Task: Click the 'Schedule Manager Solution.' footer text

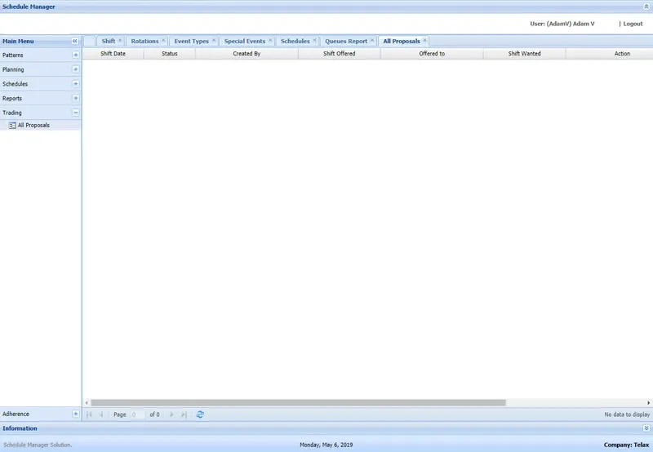Action: 38,445
